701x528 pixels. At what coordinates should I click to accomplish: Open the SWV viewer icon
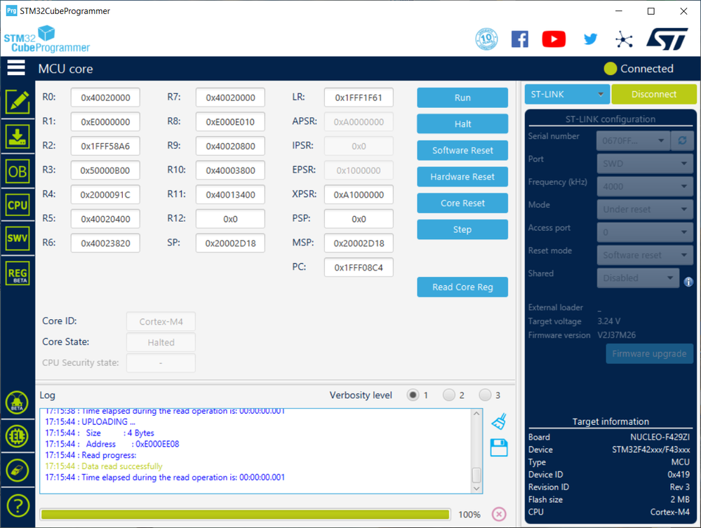pyautogui.click(x=18, y=238)
